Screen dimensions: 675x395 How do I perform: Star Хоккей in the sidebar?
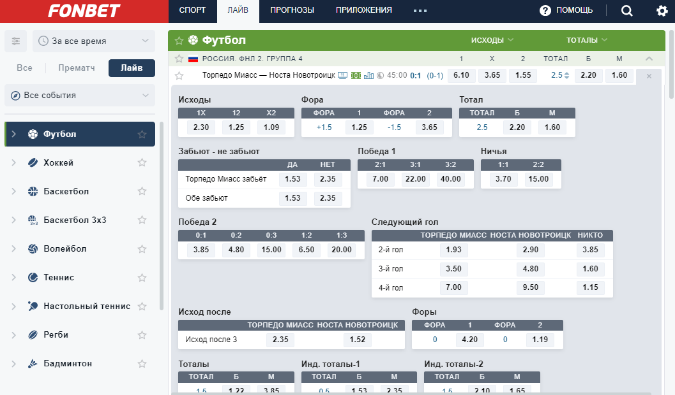point(142,162)
